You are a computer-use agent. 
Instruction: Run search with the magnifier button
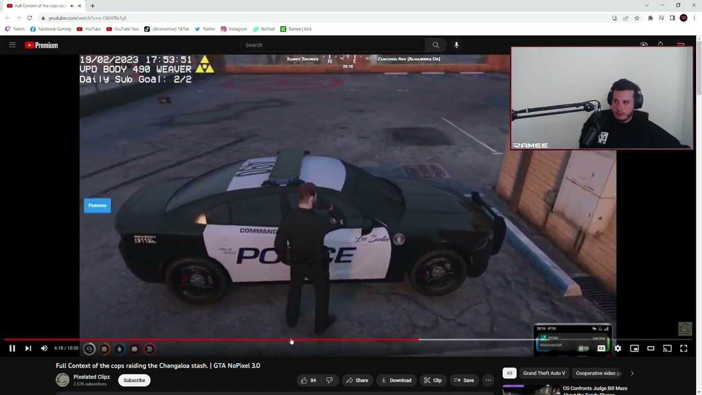click(435, 45)
